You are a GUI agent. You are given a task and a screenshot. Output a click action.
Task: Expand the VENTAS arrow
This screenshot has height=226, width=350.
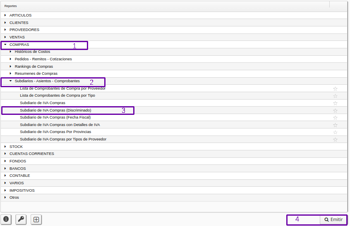tap(5, 37)
